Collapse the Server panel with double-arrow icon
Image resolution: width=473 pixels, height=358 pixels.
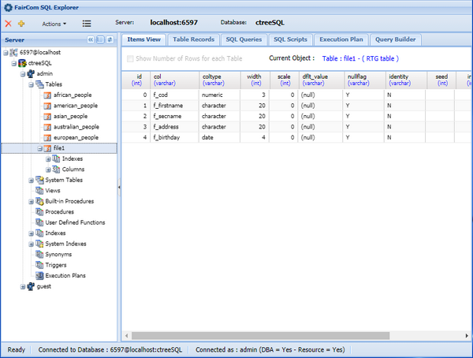click(x=91, y=39)
